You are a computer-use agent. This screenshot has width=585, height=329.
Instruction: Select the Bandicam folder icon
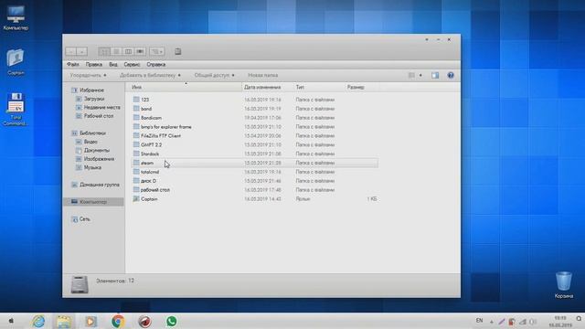(136, 118)
